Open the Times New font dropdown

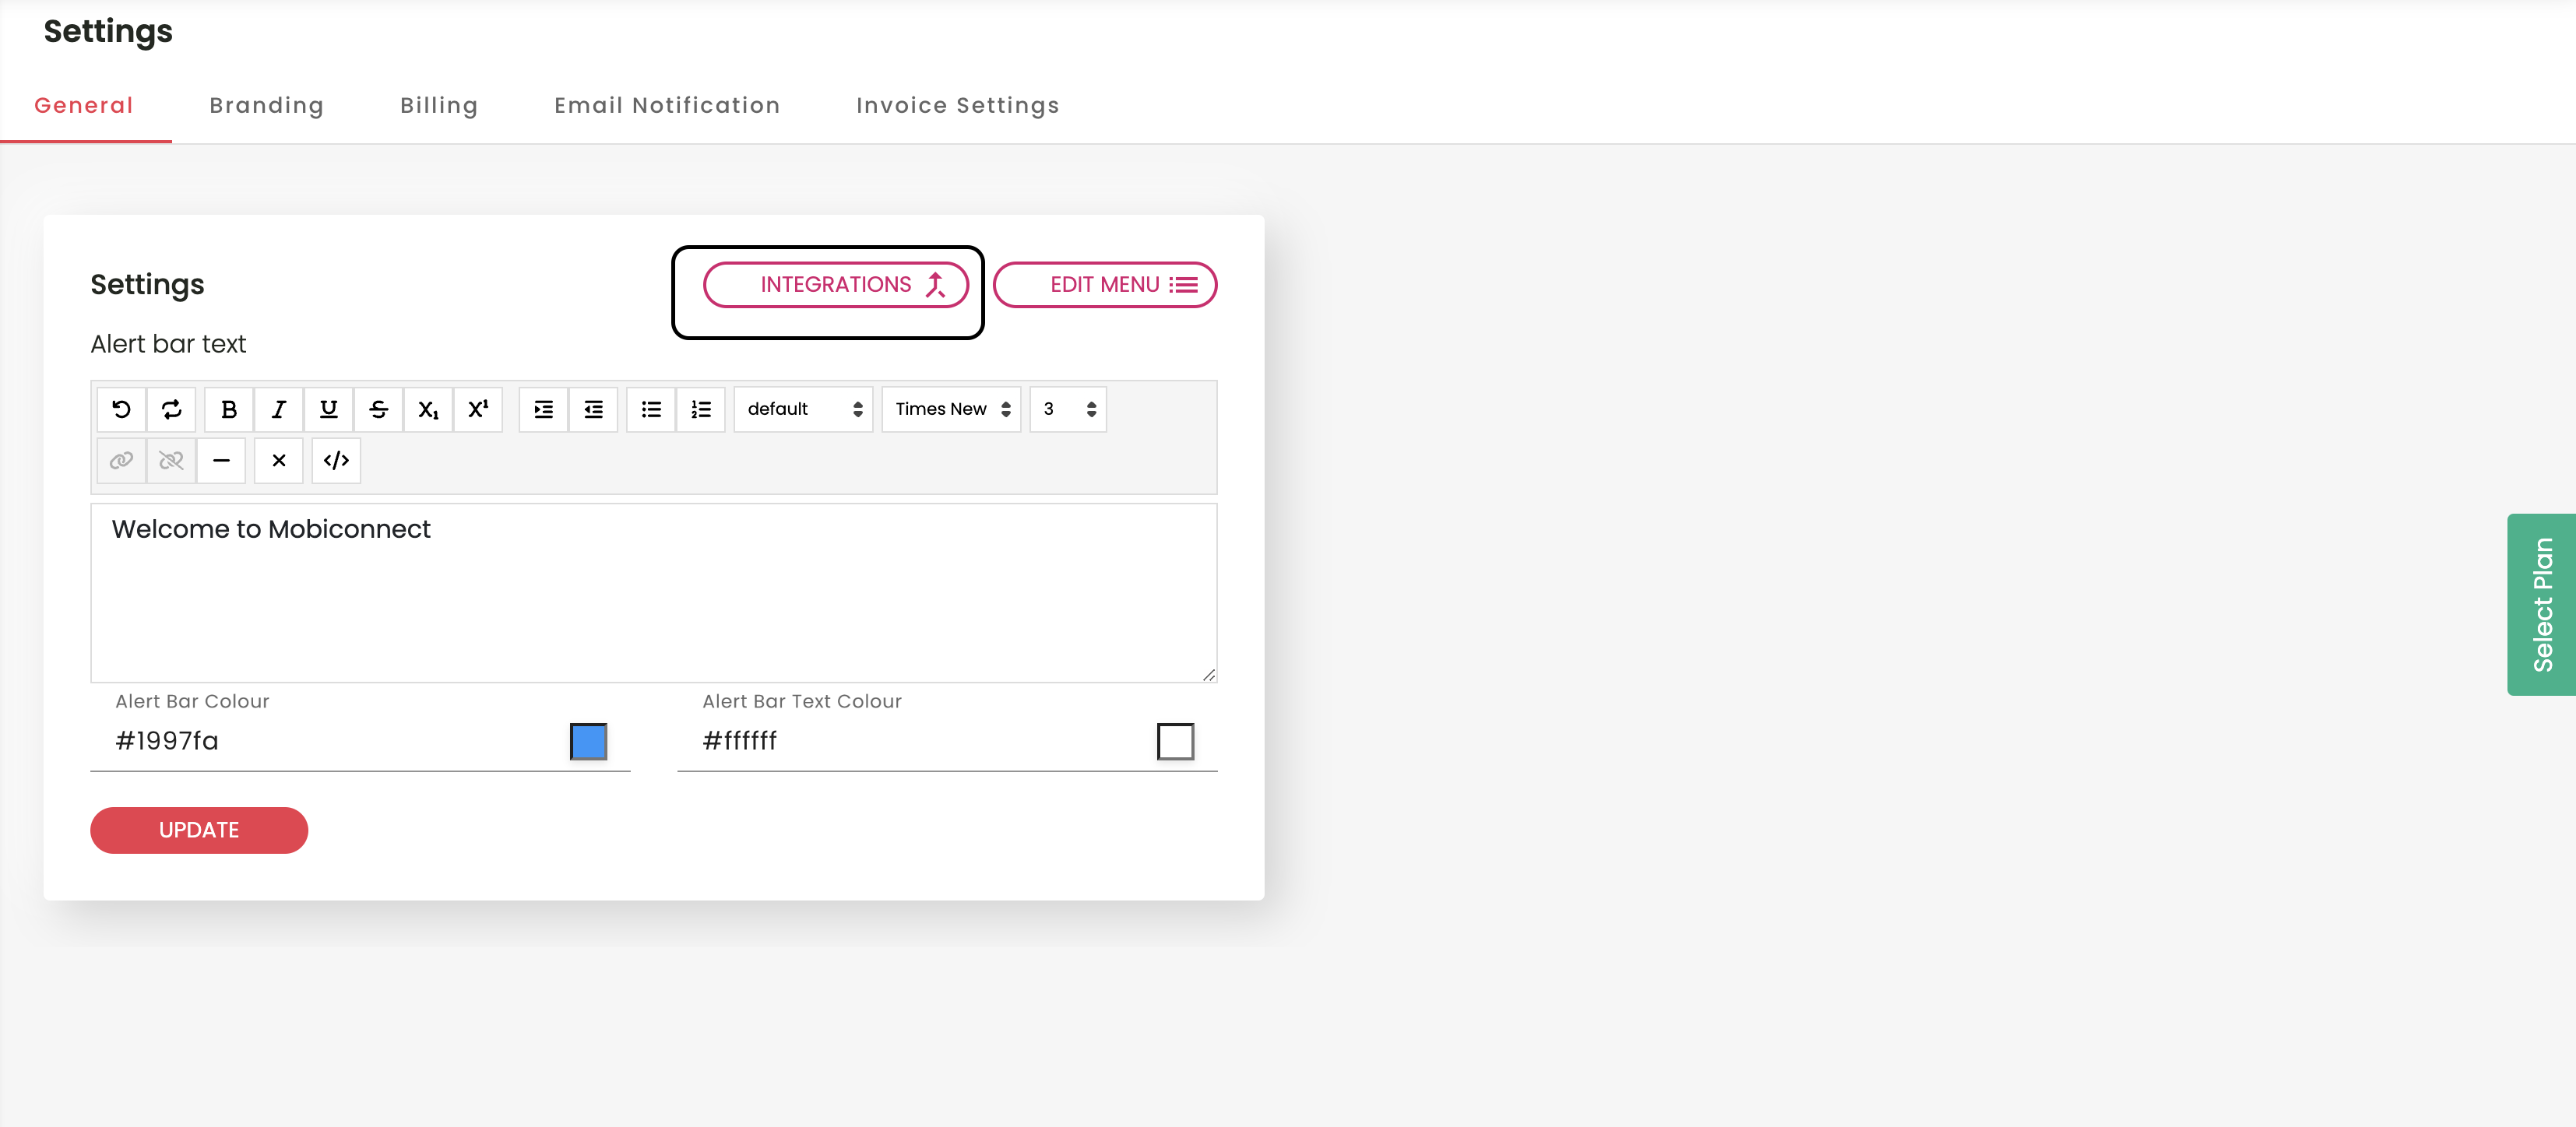coord(951,409)
